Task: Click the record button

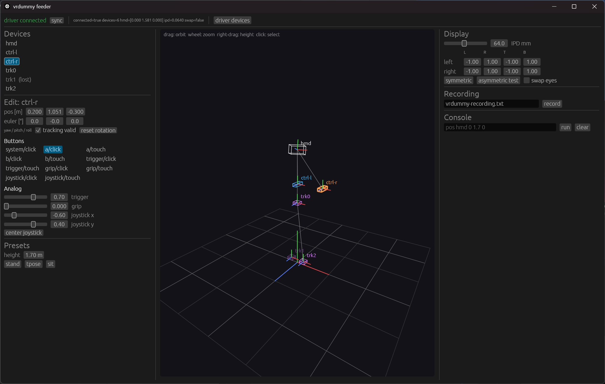Action: tap(552, 104)
